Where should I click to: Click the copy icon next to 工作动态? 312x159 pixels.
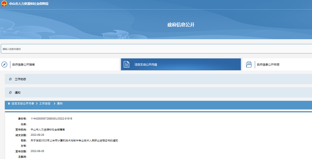click(x=10, y=79)
